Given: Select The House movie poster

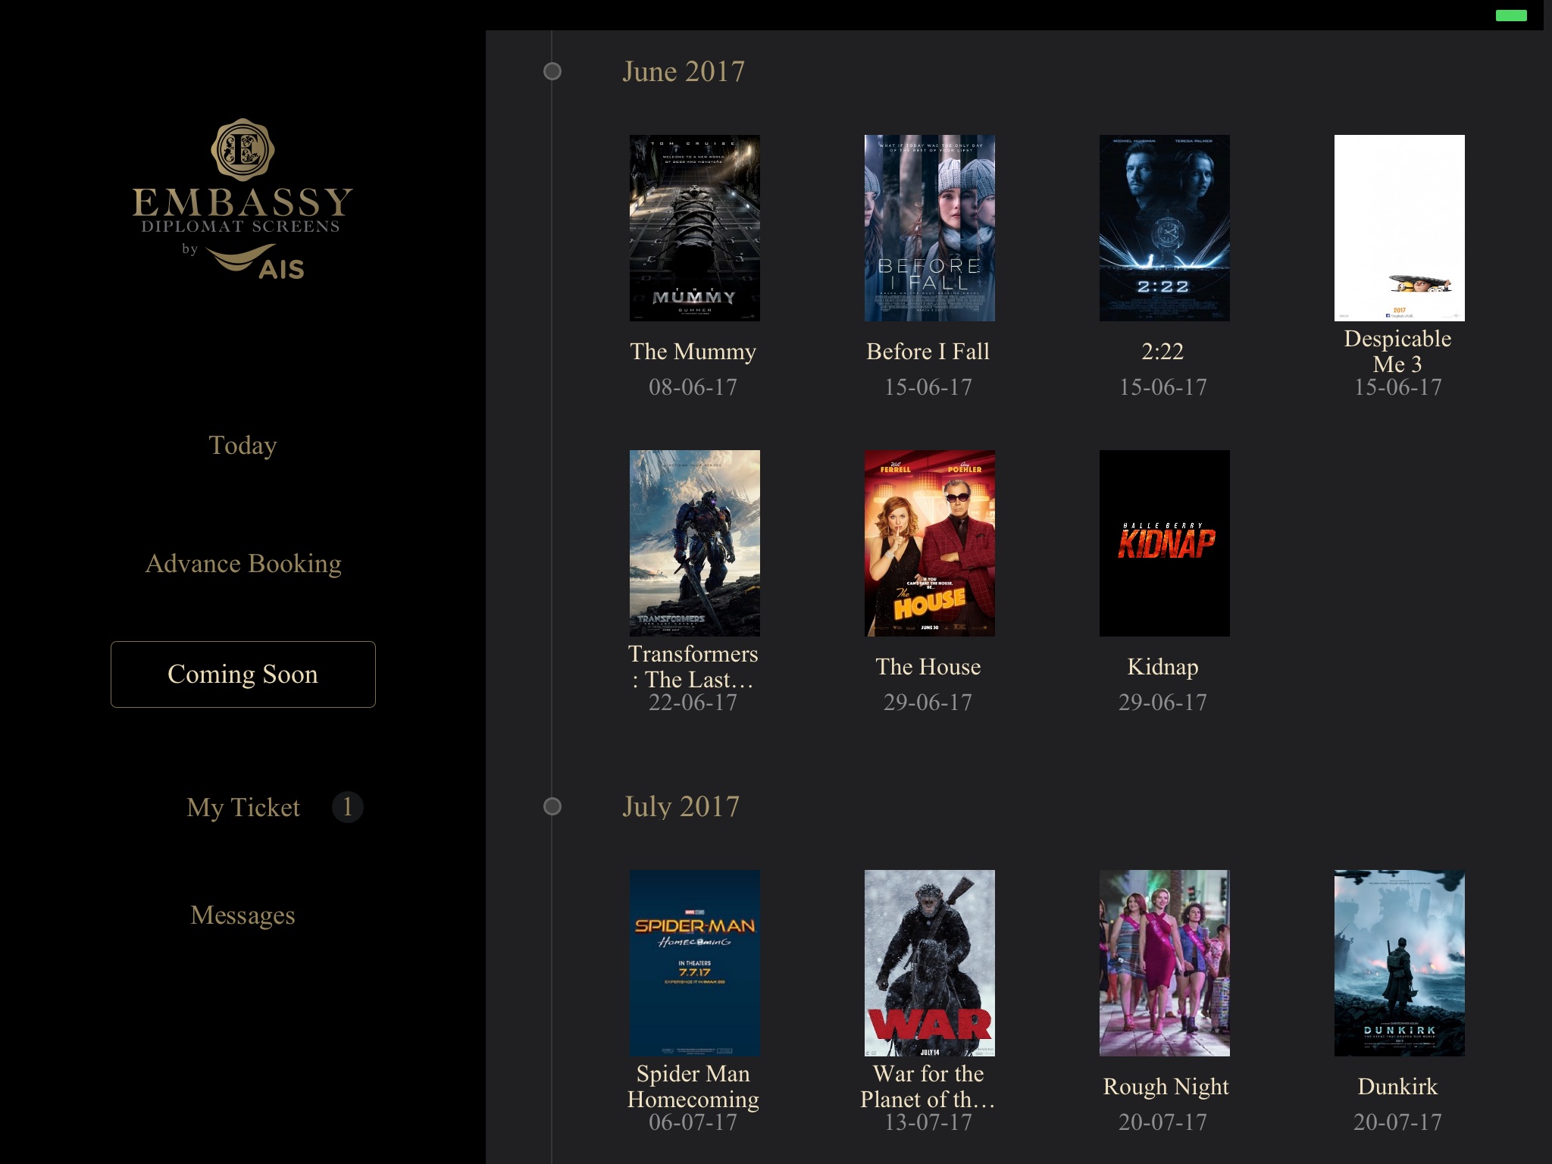Looking at the screenshot, I should (929, 543).
